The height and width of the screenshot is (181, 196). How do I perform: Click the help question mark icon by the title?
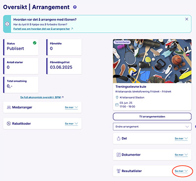pos(75,7)
